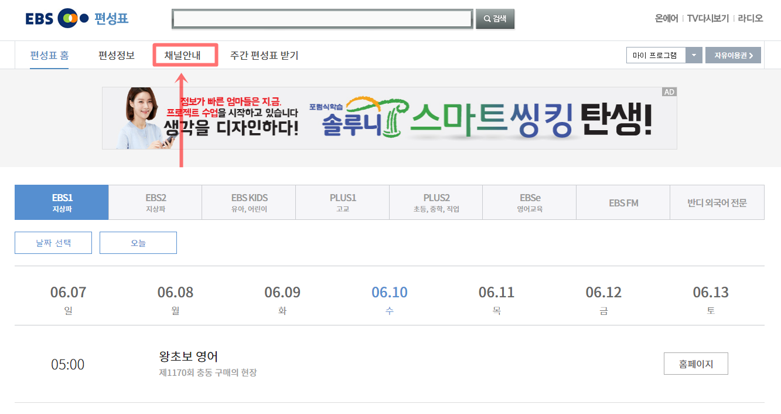This screenshot has height=414, width=781.
Task: Select date 06.12 금
Action: coord(603,300)
